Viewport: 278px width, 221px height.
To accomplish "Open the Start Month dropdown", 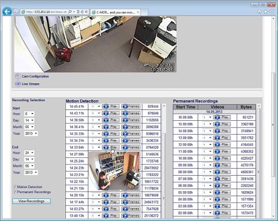I will click(29, 127).
